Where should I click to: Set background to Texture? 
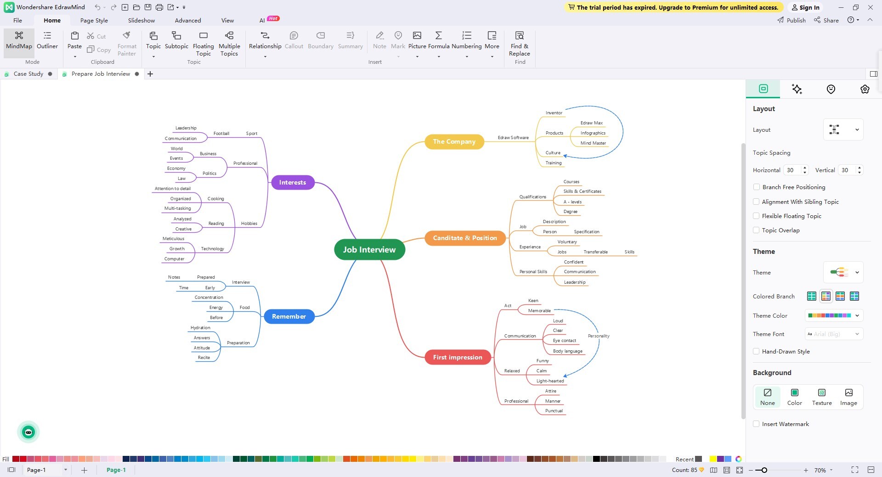[x=822, y=397]
